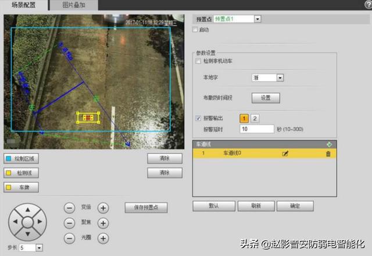Viewport: 372px width, 256px height.
Task: Click the help question mark icon
Action: (x=368, y=5)
